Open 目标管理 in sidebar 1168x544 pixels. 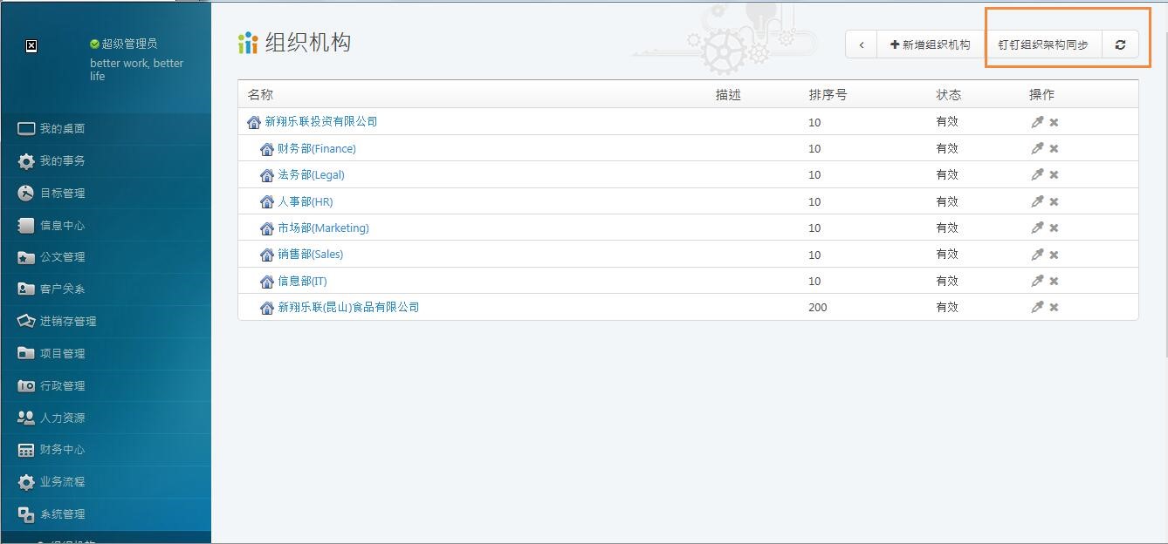[106, 193]
